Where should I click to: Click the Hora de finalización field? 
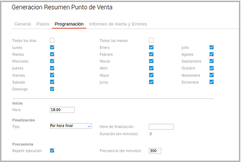coord(161,127)
